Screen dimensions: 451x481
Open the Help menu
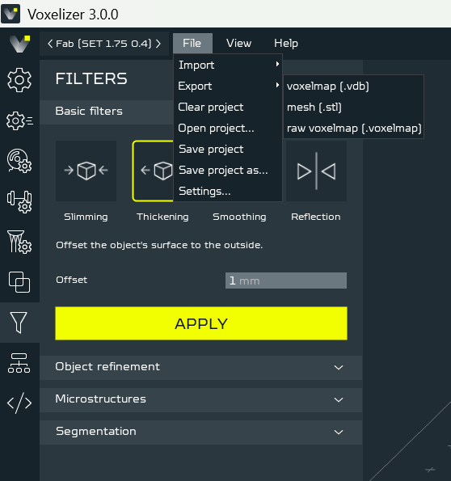[286, 44]
